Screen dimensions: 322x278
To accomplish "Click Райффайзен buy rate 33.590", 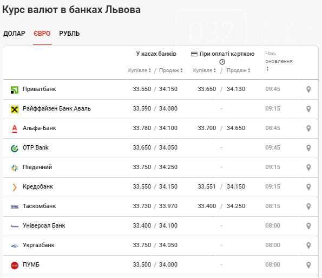I will [x=142, y=108].
